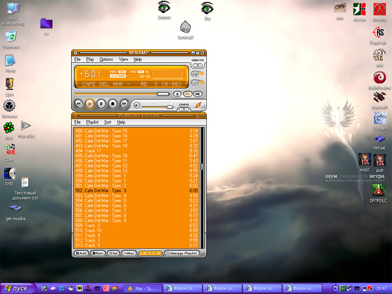Click the lightning bolt Winamp logo icon
This screenshot has height=294, width=392.
point(198,105)
